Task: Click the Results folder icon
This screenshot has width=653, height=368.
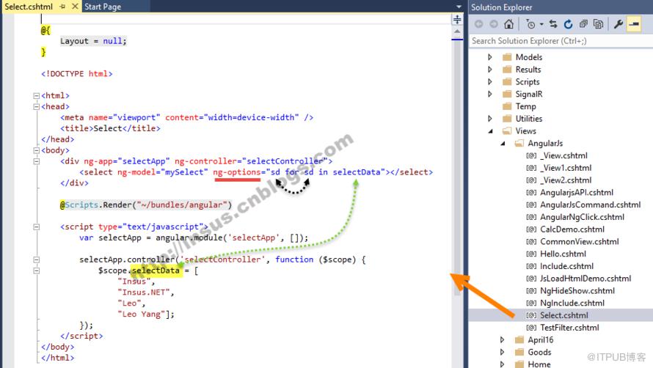Action: tap(507, 70)
